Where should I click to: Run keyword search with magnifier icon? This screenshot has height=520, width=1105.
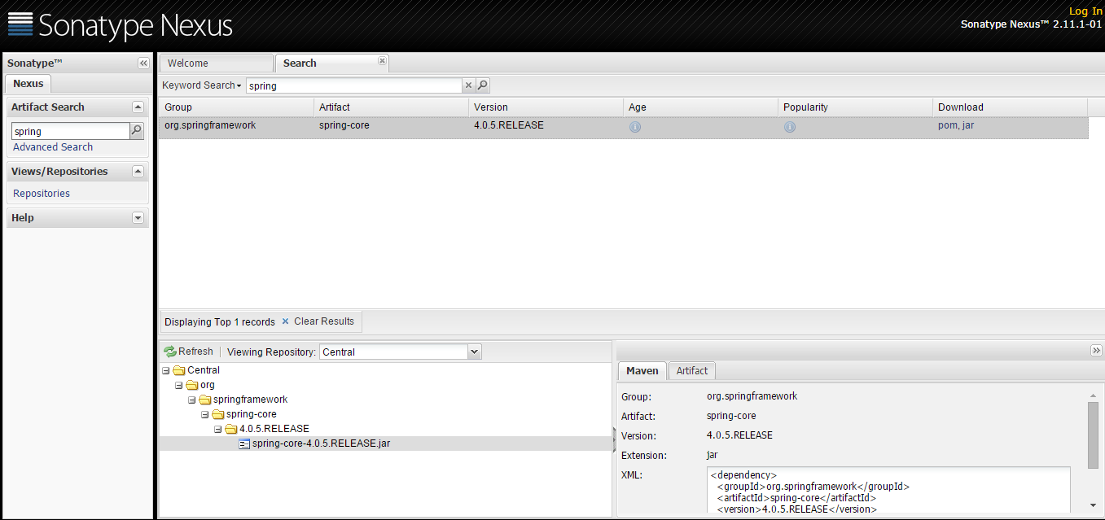pyautogui.click(x=482, y=85)
